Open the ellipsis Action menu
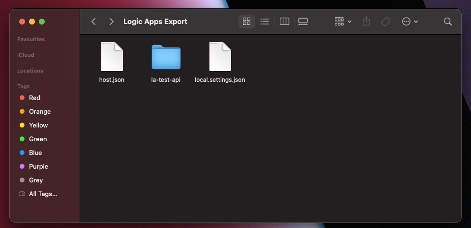The height and width of the screenshot is (228, 471). tap(410, 22)
